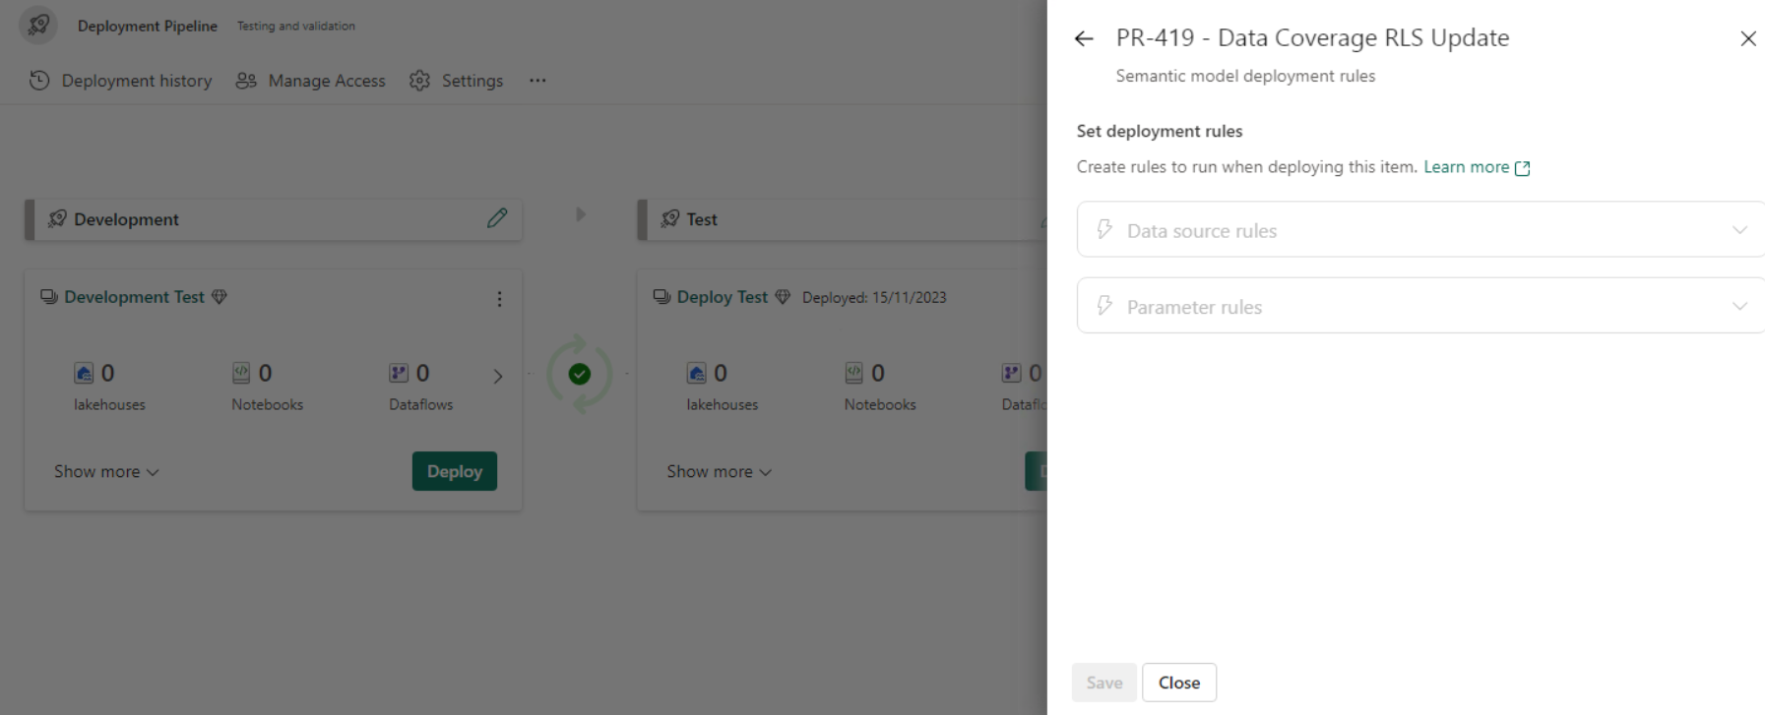Click the Deploy Test workspace link

point(722,297)
